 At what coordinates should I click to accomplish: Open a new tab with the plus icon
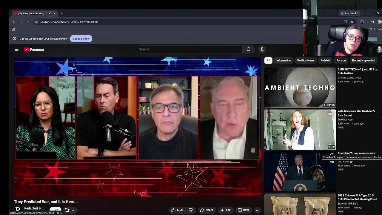[62, 13]
